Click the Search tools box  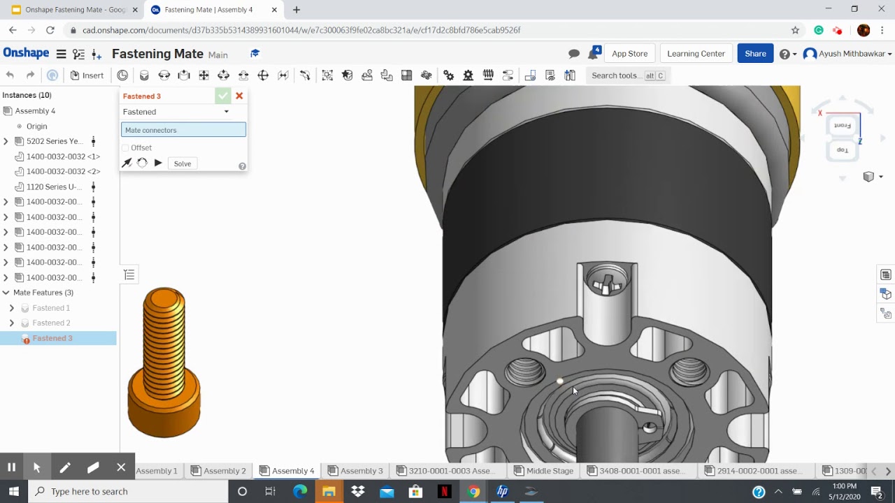(628, 75)
